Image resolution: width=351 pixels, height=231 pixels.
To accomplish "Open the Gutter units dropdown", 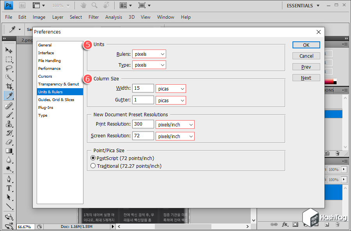I will (171, 100).
